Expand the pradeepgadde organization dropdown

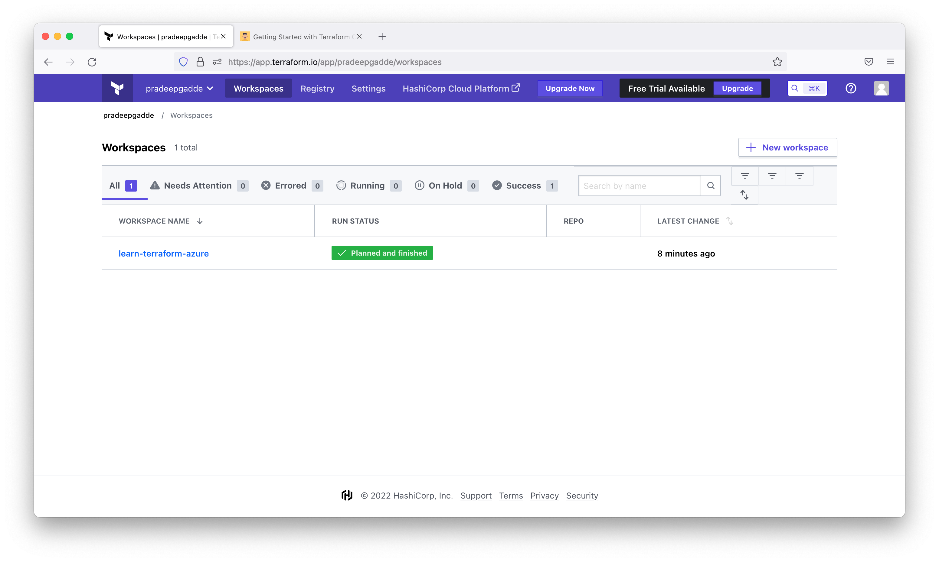[x=179, y=88]
